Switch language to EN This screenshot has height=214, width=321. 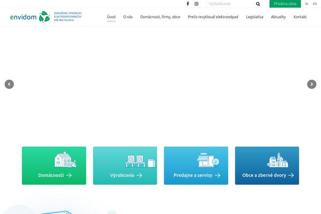click(x=315, y=4)
